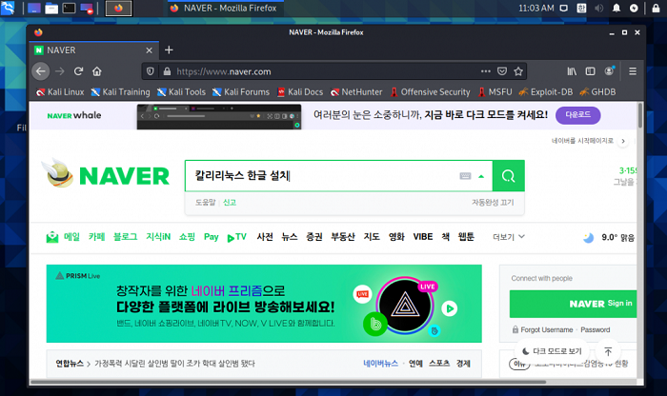The image size is (667, 396).
Task: Select the 뉴스 menu item
Action: (289, 237)
